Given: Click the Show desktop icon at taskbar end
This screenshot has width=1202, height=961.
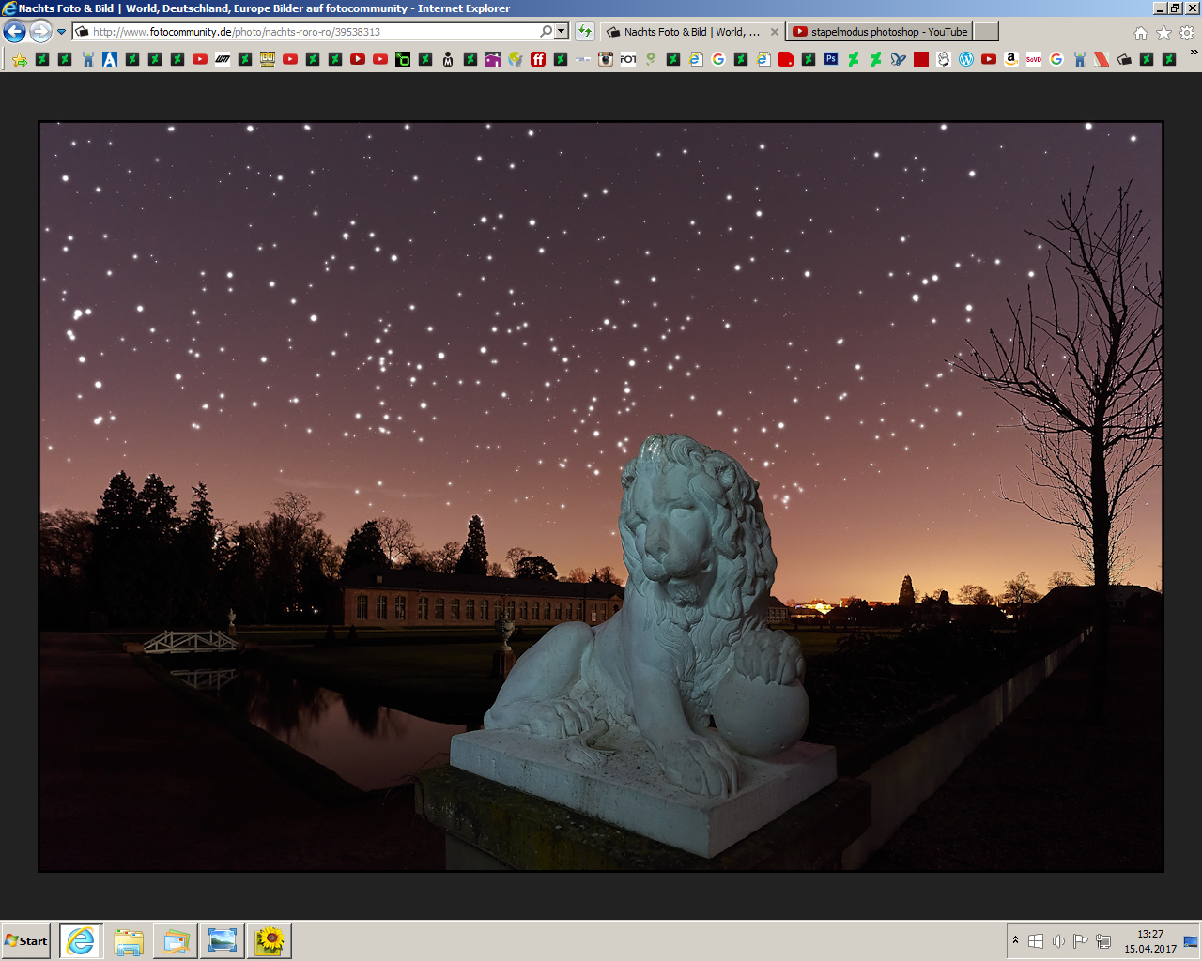Looking at the screenshot, I should [x=1191, y=941].
